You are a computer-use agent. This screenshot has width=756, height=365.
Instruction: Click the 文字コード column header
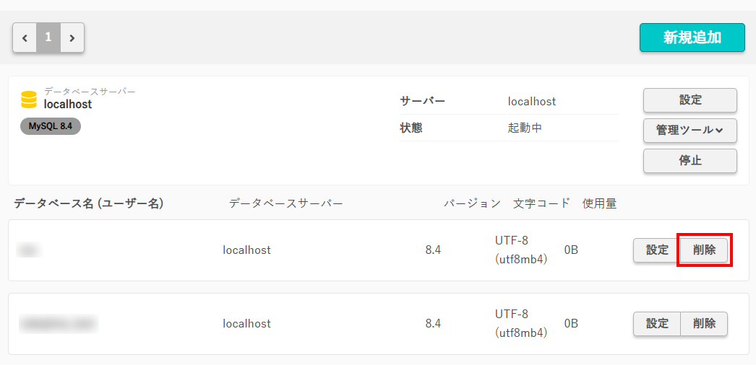point(541,203)
